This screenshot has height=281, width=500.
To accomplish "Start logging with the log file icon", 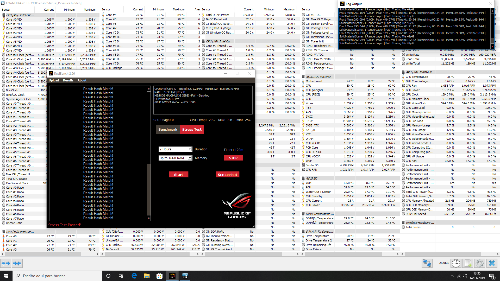I will (x=468, y=263).
